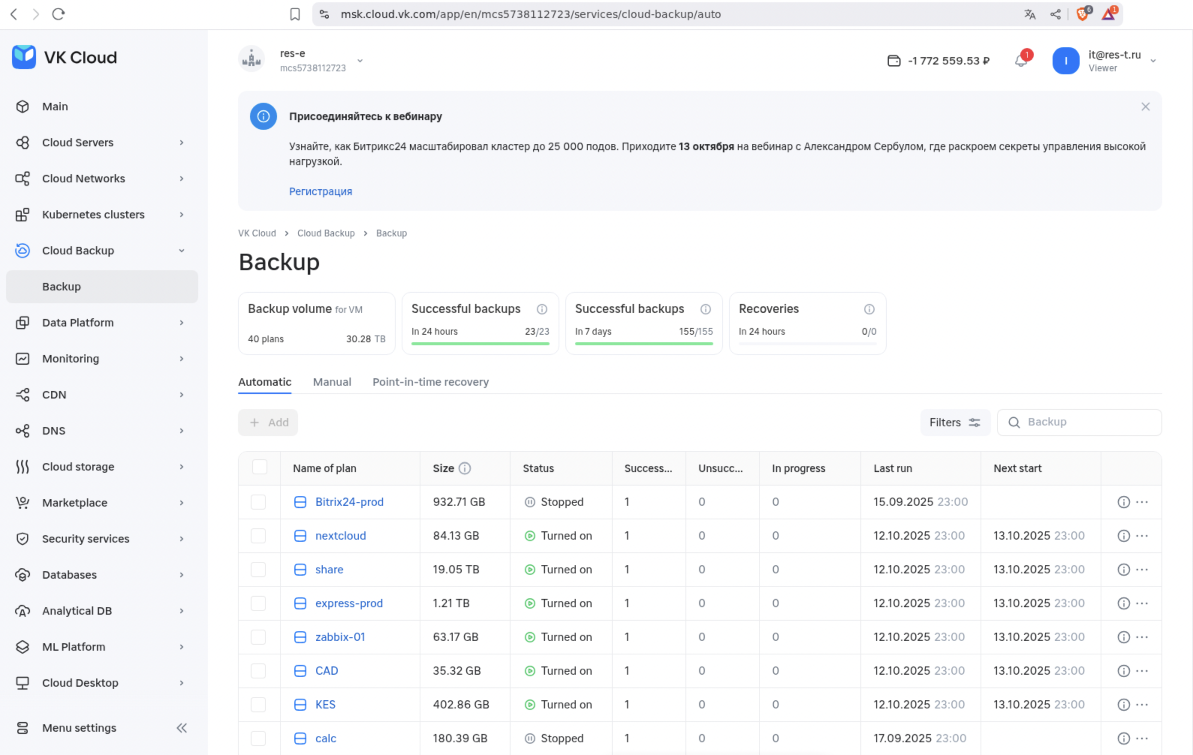Open the res-e project dropdown
This screenshot has height=755, width=1193.
360,61
